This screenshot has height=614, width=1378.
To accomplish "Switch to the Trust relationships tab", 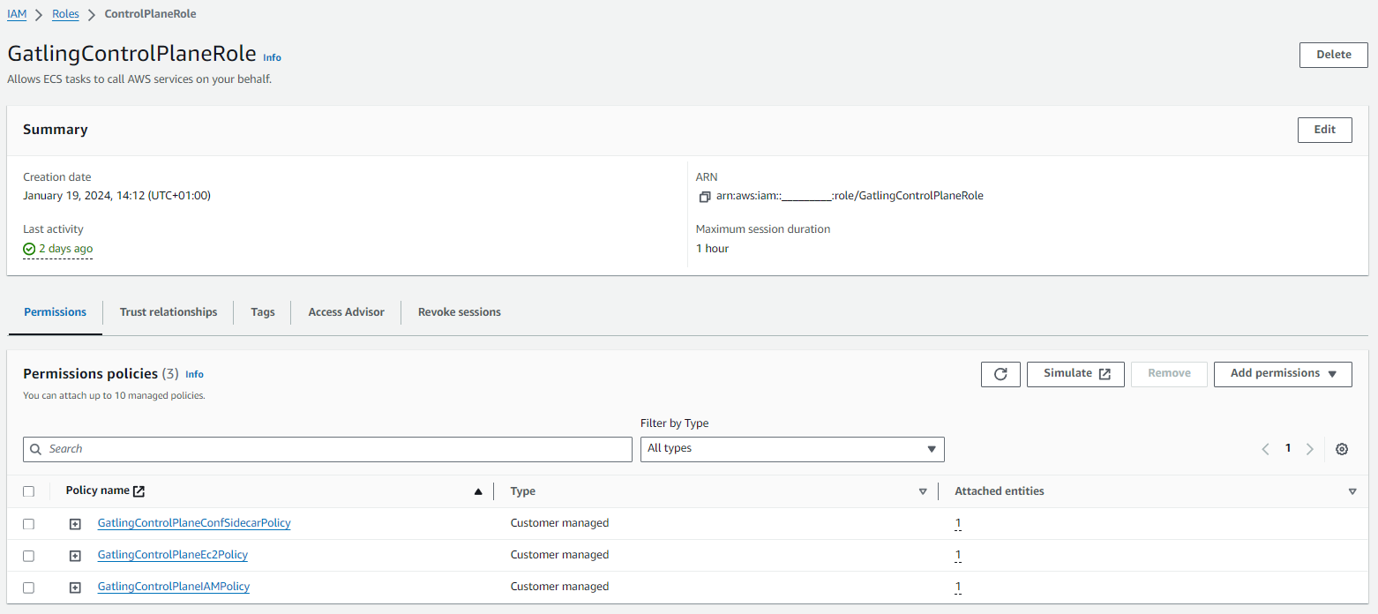I will pos(169,312).
